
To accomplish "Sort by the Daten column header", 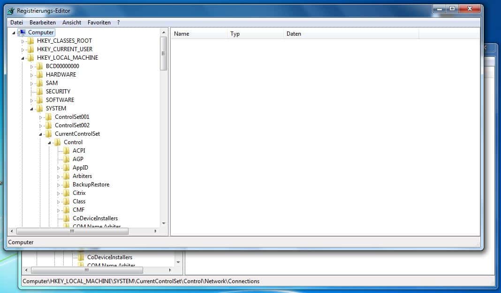I will pyautogui.click(x=351, y=34).
